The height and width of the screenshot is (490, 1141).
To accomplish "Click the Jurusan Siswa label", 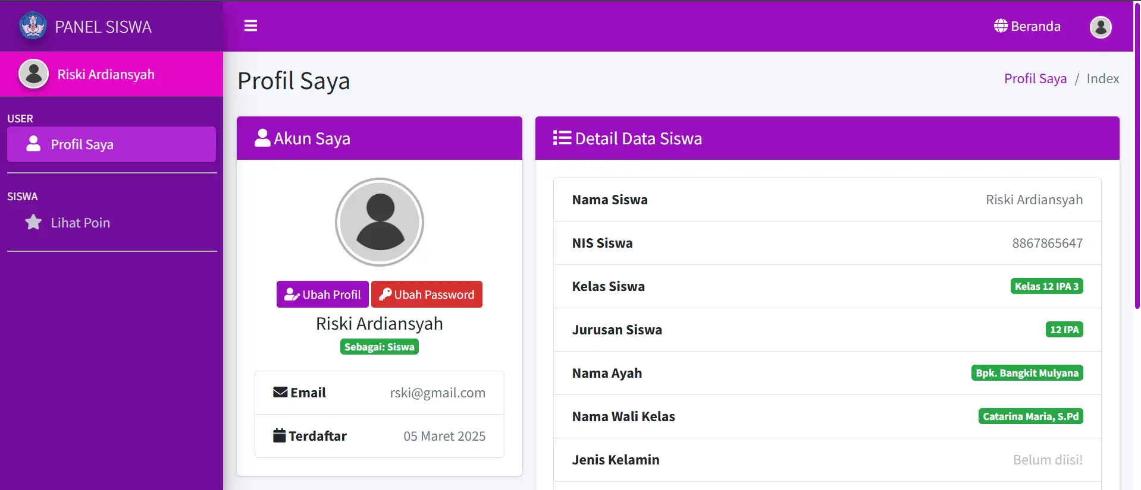I will pos(617,330).
